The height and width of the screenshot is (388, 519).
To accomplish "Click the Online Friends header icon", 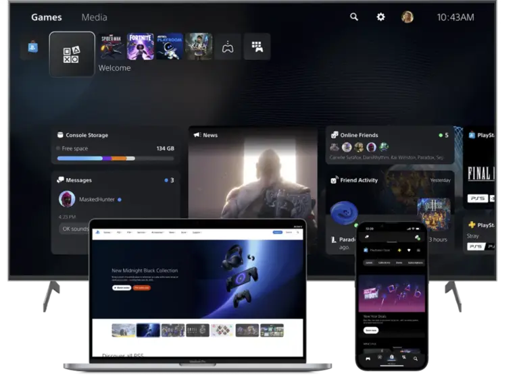I will pyautogui.click(x=335, y=135).
